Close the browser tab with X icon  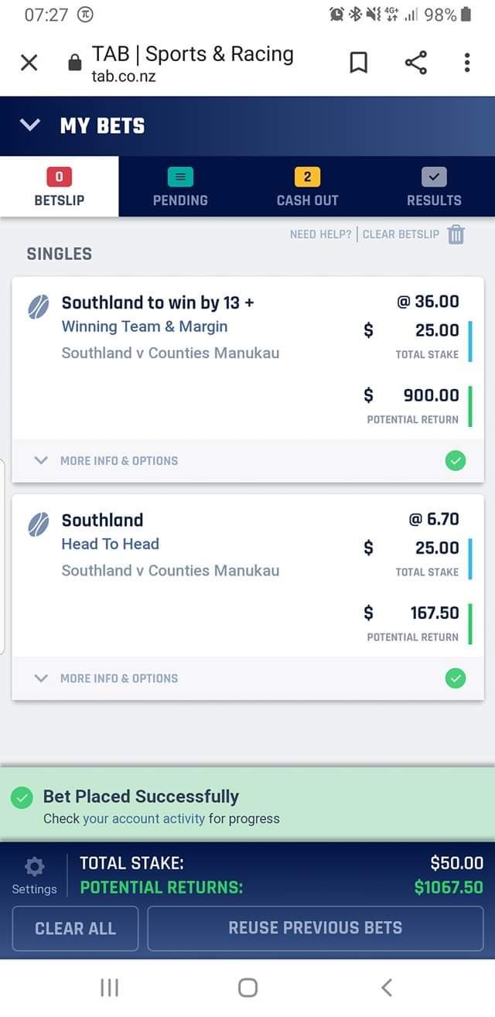click(29, 63)
